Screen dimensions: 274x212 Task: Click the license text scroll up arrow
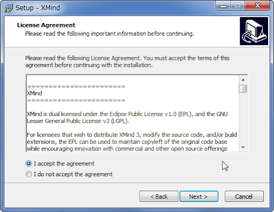point(243,80)
